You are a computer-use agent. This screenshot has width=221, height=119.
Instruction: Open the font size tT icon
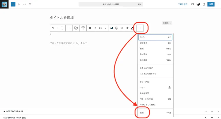[x=127, y=28]
